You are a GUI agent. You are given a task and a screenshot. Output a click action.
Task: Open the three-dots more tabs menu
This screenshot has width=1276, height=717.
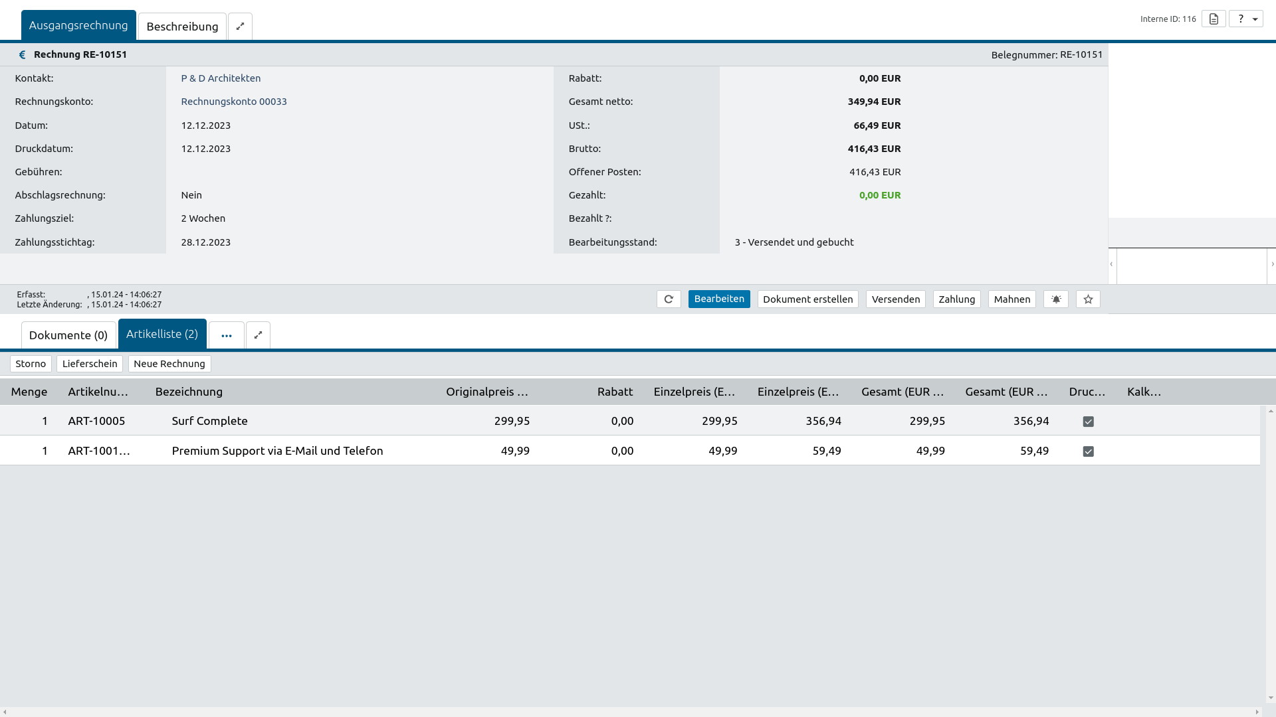point(227,335)
